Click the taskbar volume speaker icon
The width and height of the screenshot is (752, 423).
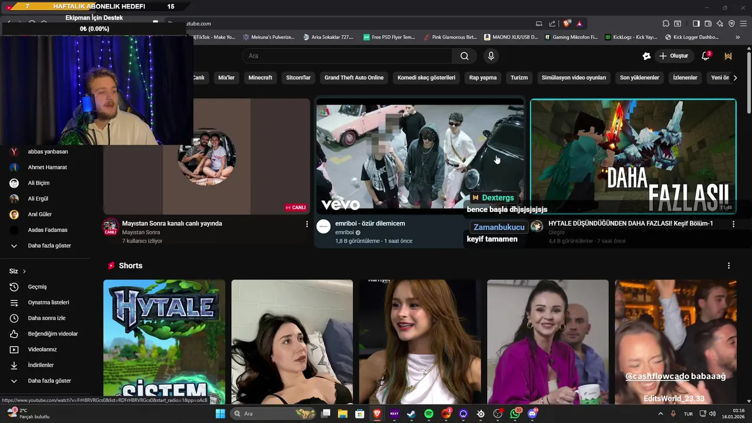point(712,414)
